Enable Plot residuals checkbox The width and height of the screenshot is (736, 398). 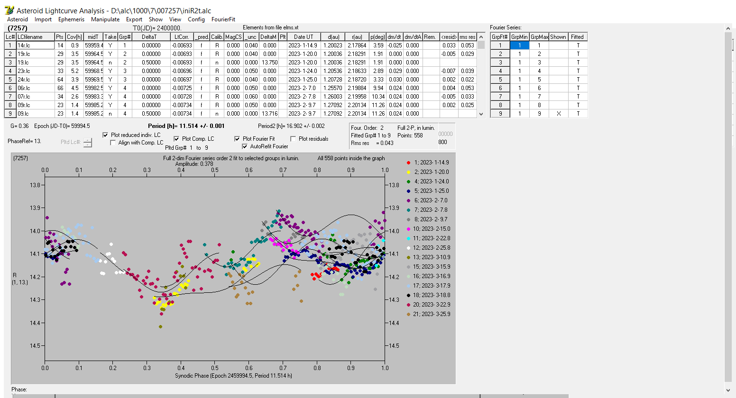click(293, 139)
